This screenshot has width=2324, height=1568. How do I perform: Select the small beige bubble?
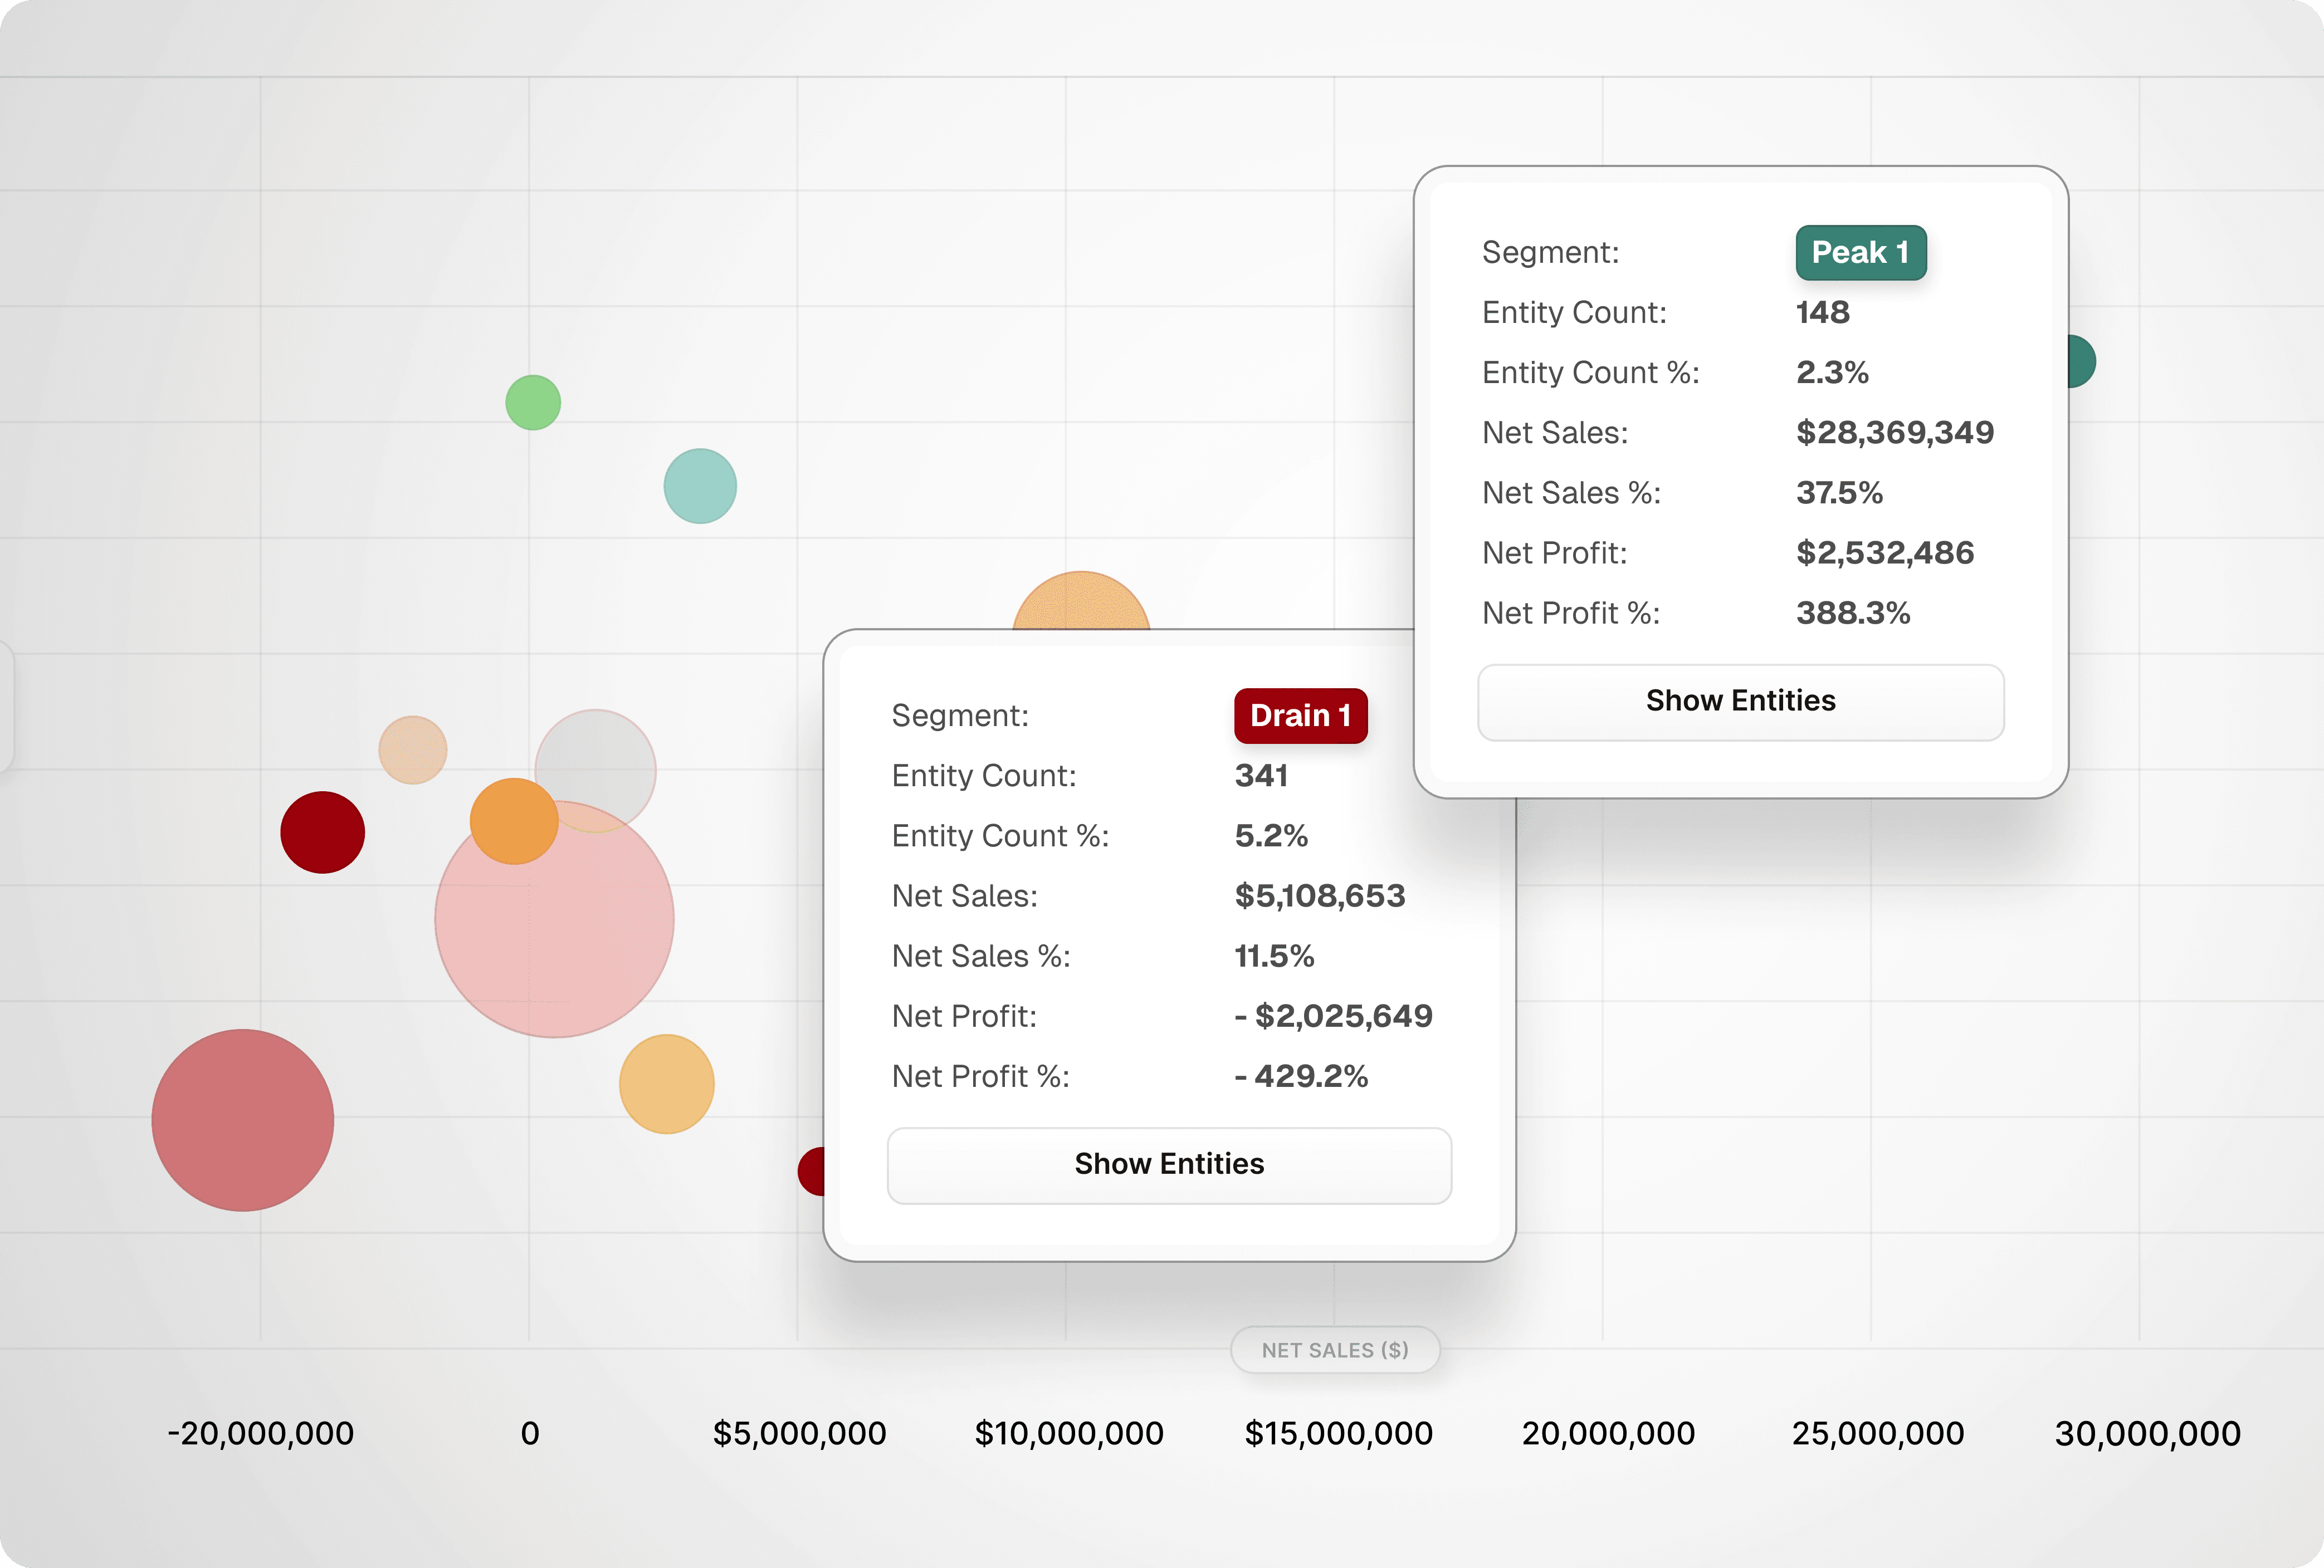click(x=412, y=749)
